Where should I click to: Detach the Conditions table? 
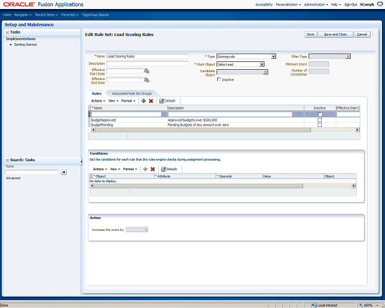coord(169,169)
